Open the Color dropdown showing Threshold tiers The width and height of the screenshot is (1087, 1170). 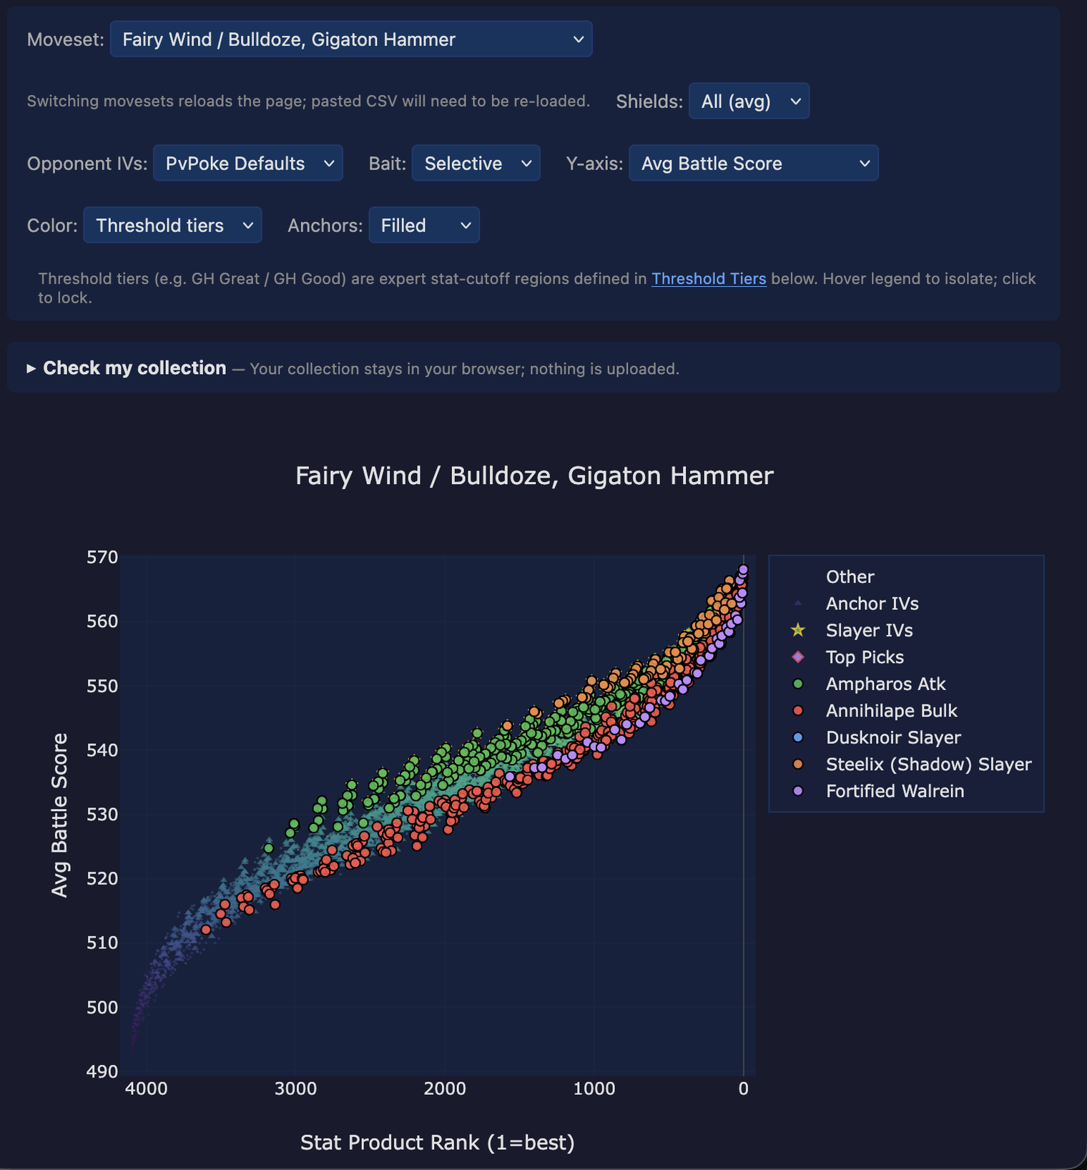click(172, 225)
